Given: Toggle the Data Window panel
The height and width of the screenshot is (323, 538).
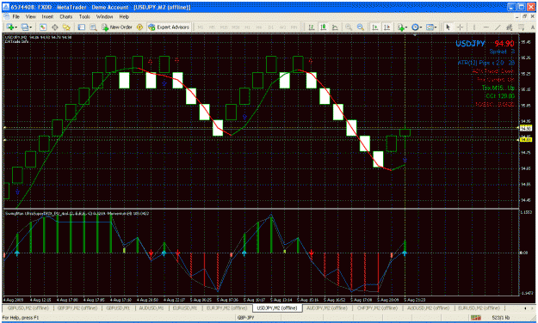Looking at the screenshot, I should pos(54,27).
